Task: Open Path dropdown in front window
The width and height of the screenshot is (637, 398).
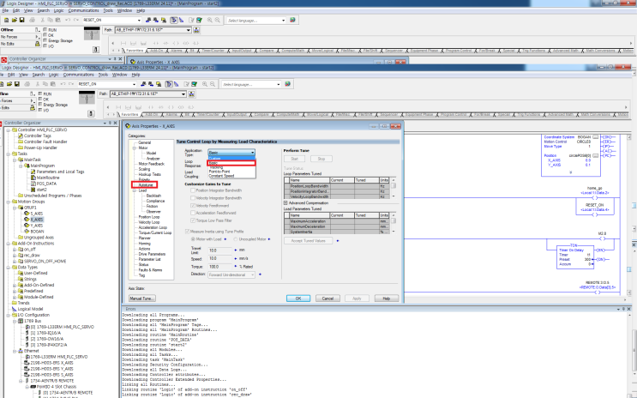Action: click(183, 94)
